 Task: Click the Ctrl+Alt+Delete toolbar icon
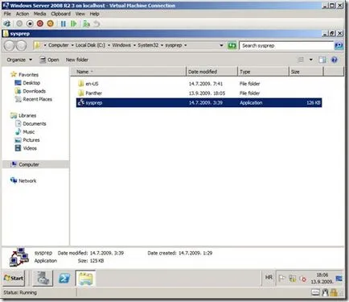point(7,24)
